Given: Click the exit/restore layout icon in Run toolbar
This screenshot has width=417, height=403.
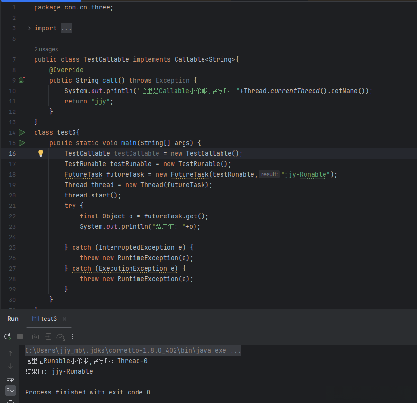Looking at the screenshot, I should [48, 337].
